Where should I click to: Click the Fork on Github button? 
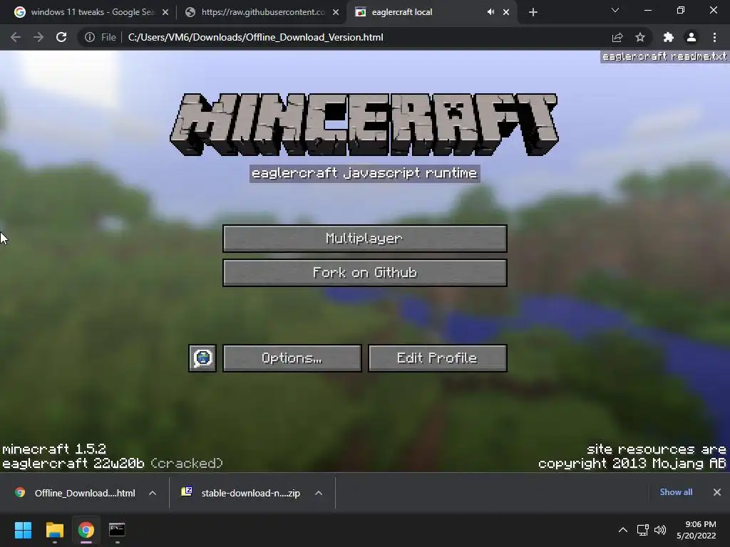coord(364,273)
